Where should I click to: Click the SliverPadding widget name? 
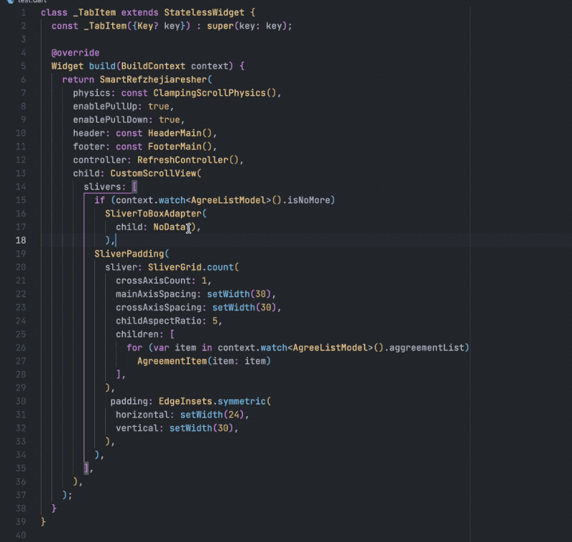coord(129,254)
